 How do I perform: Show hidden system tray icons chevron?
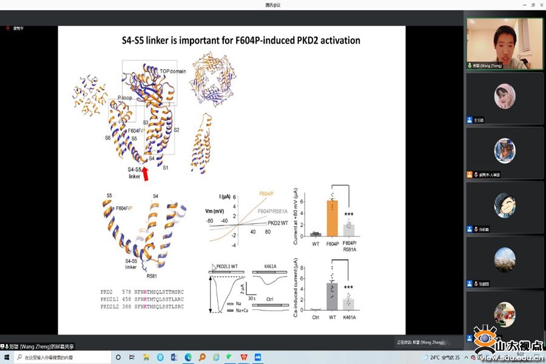467,357
